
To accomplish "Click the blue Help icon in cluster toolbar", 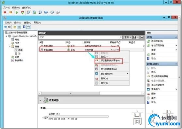I will click(x=24, y=27).
